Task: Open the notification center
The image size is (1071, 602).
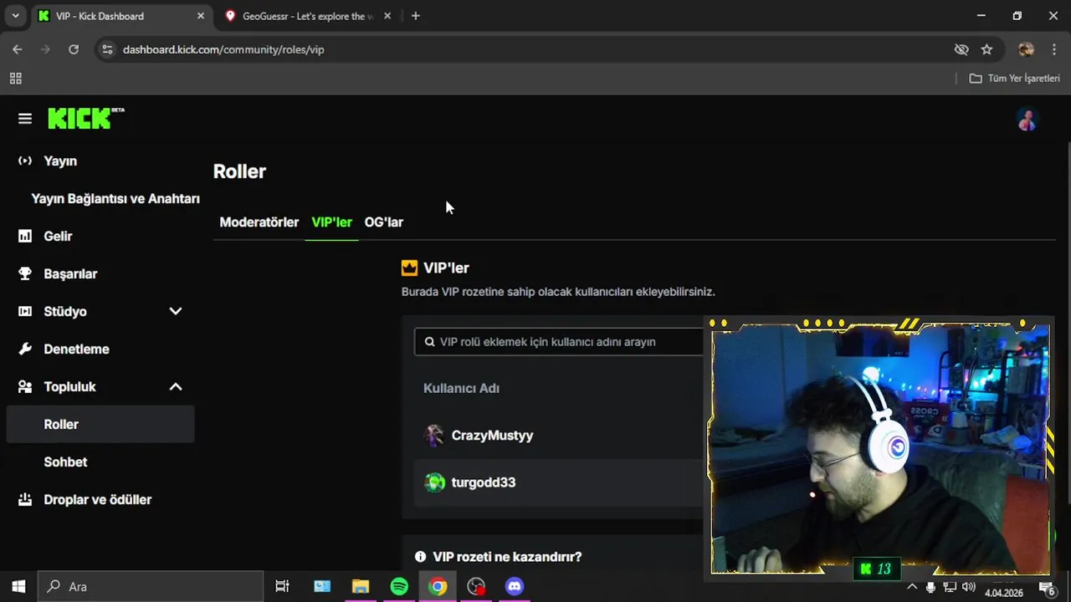Action: (x=1047, y=588)
